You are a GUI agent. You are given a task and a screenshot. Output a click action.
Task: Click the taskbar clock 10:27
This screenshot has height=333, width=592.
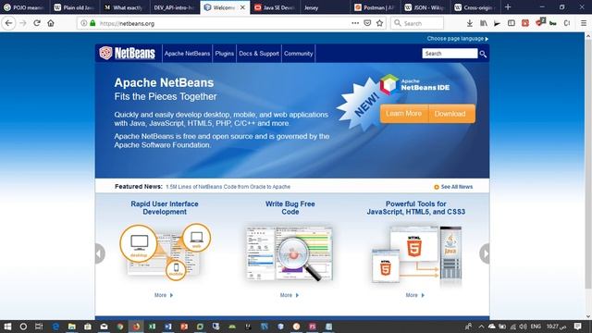tap(556, 327)
